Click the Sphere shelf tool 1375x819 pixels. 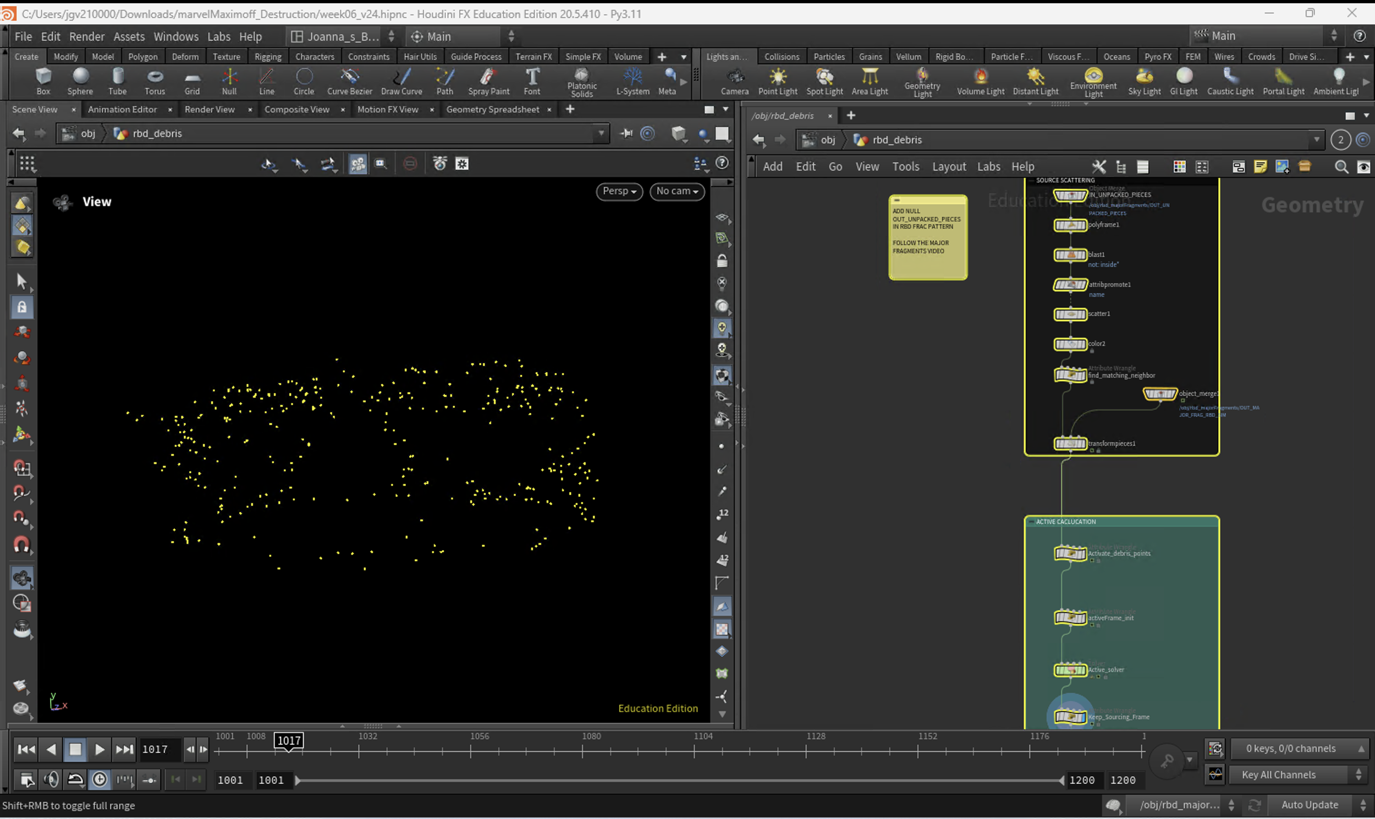(80, 81)
